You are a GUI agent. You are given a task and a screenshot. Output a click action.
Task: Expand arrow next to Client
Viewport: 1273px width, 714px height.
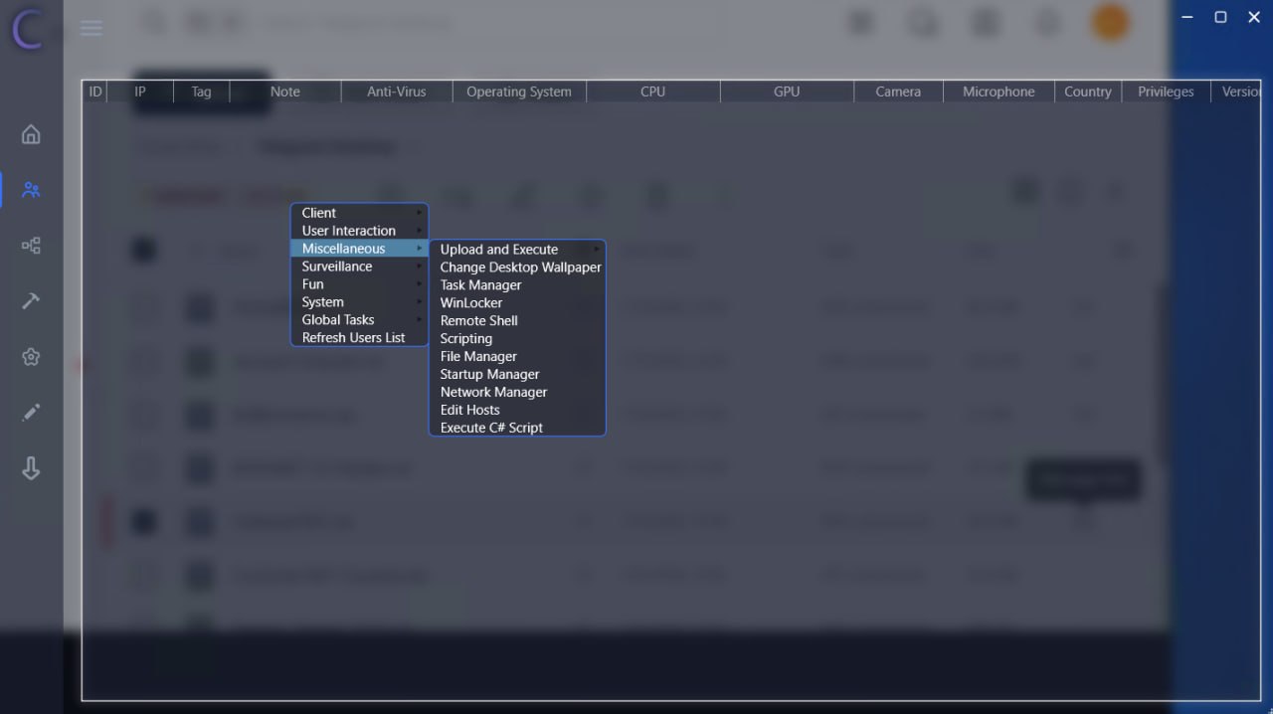pos(420,213)
